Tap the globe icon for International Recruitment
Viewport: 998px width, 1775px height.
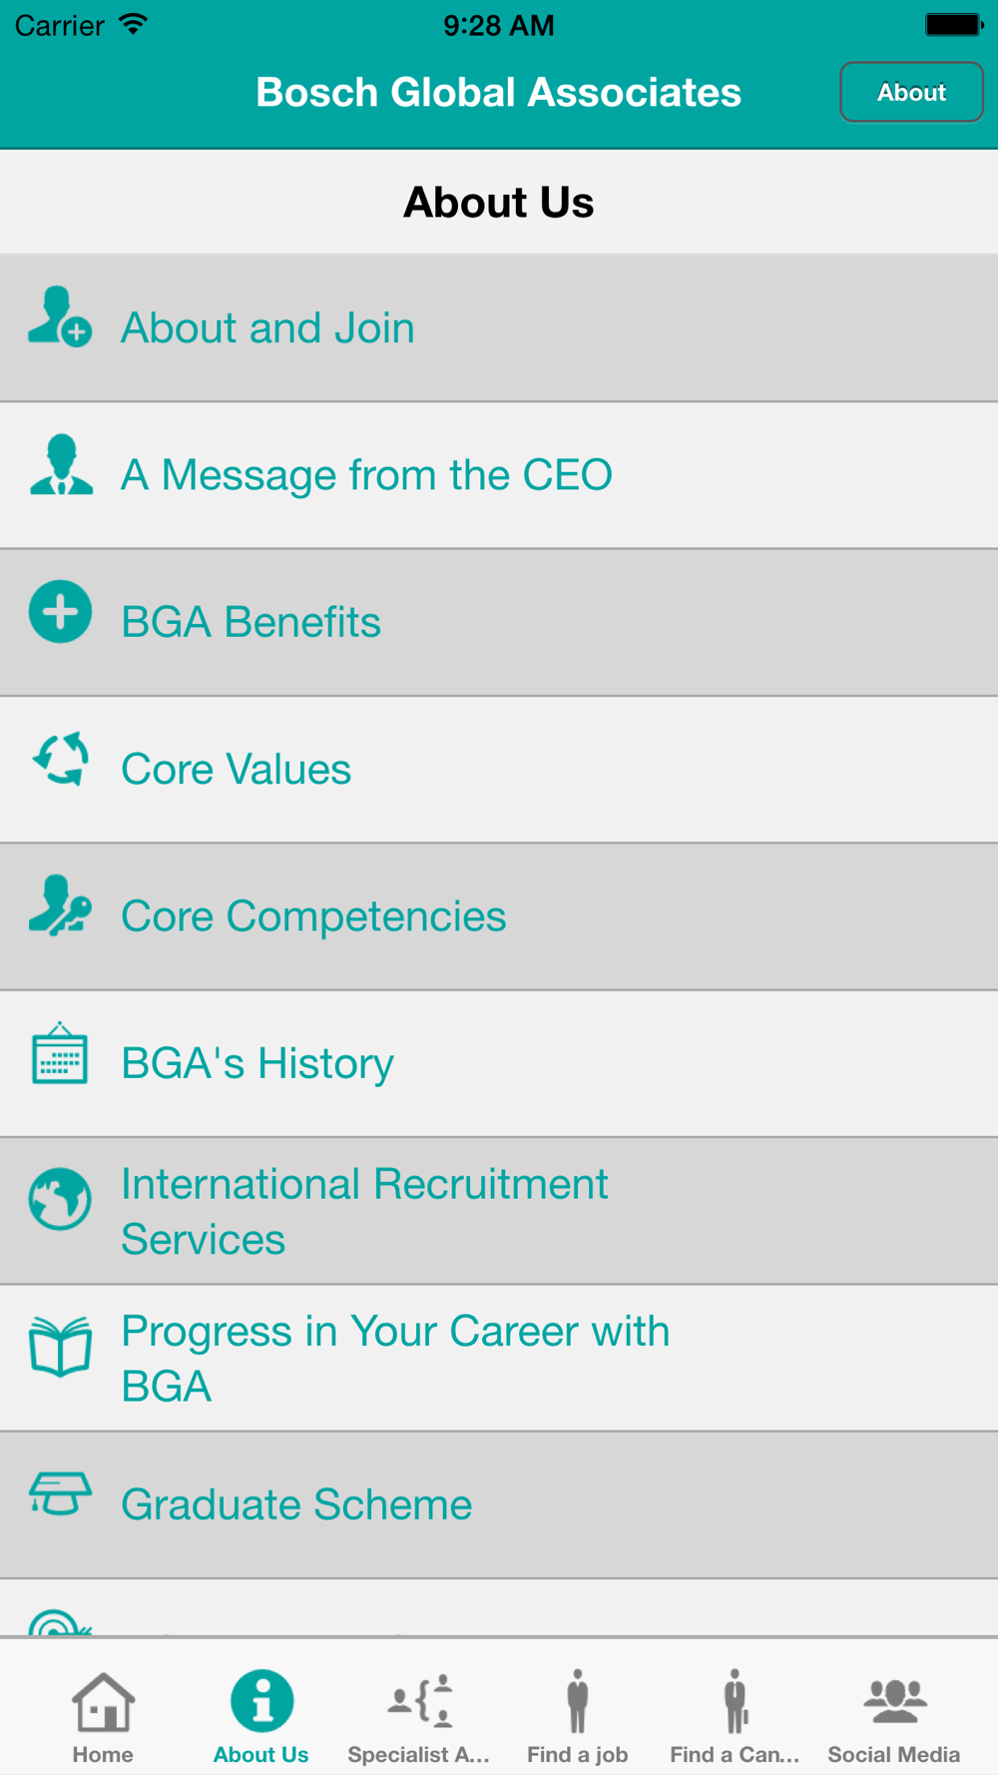pos(60,1199)
